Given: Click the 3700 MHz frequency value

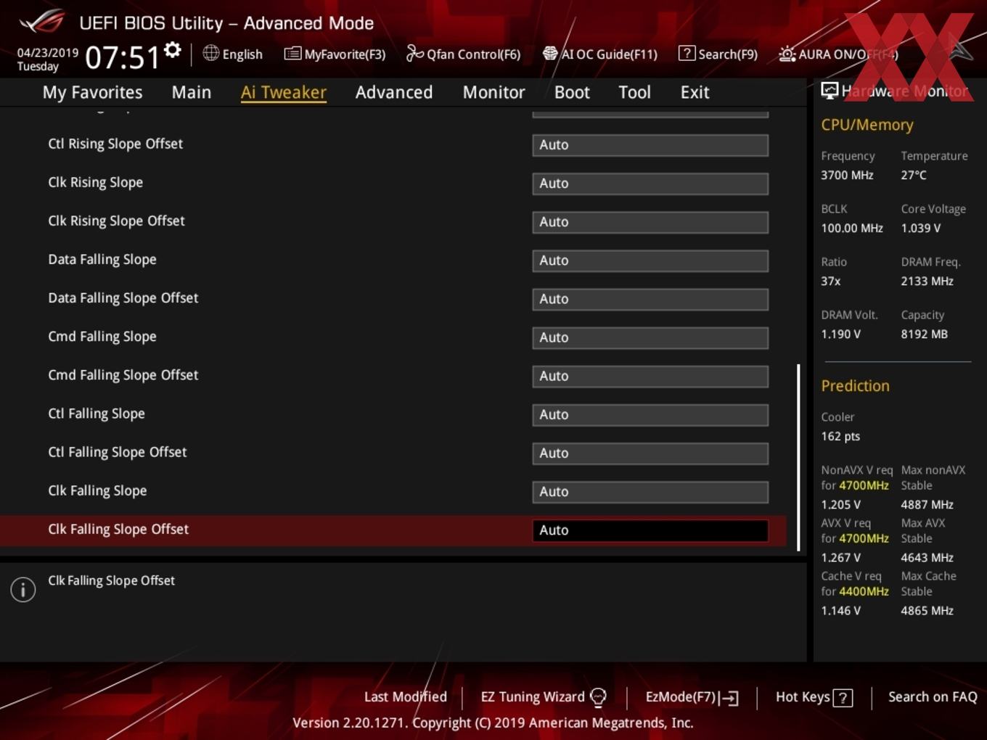Looking at the screenshot, I should (x=847, y=175).
